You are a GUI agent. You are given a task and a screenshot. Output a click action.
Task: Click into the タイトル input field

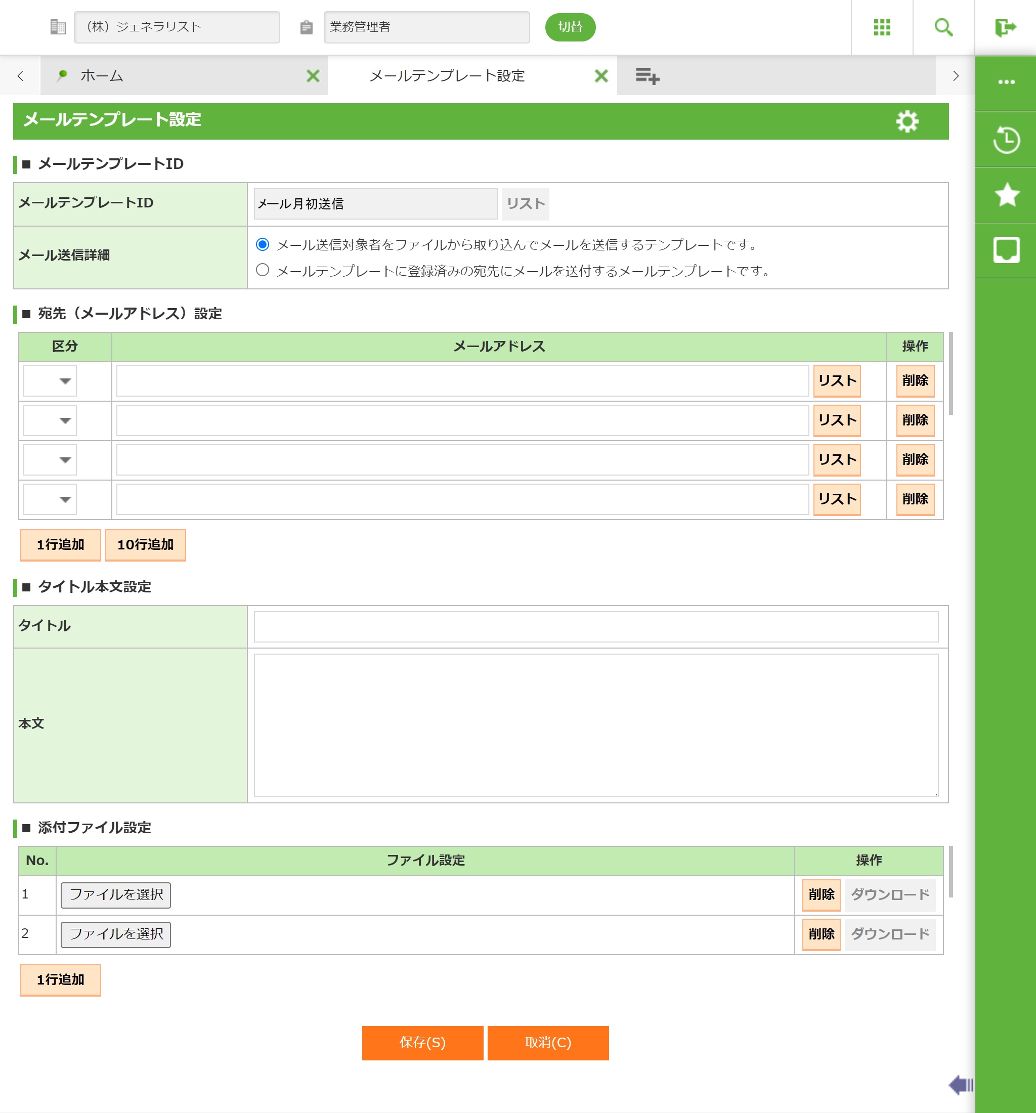[x=595, y=626]
